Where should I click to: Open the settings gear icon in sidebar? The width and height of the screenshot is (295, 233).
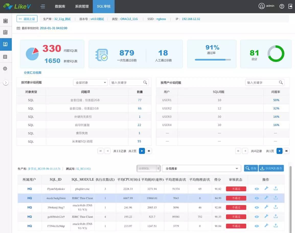(x=6, y=68)
